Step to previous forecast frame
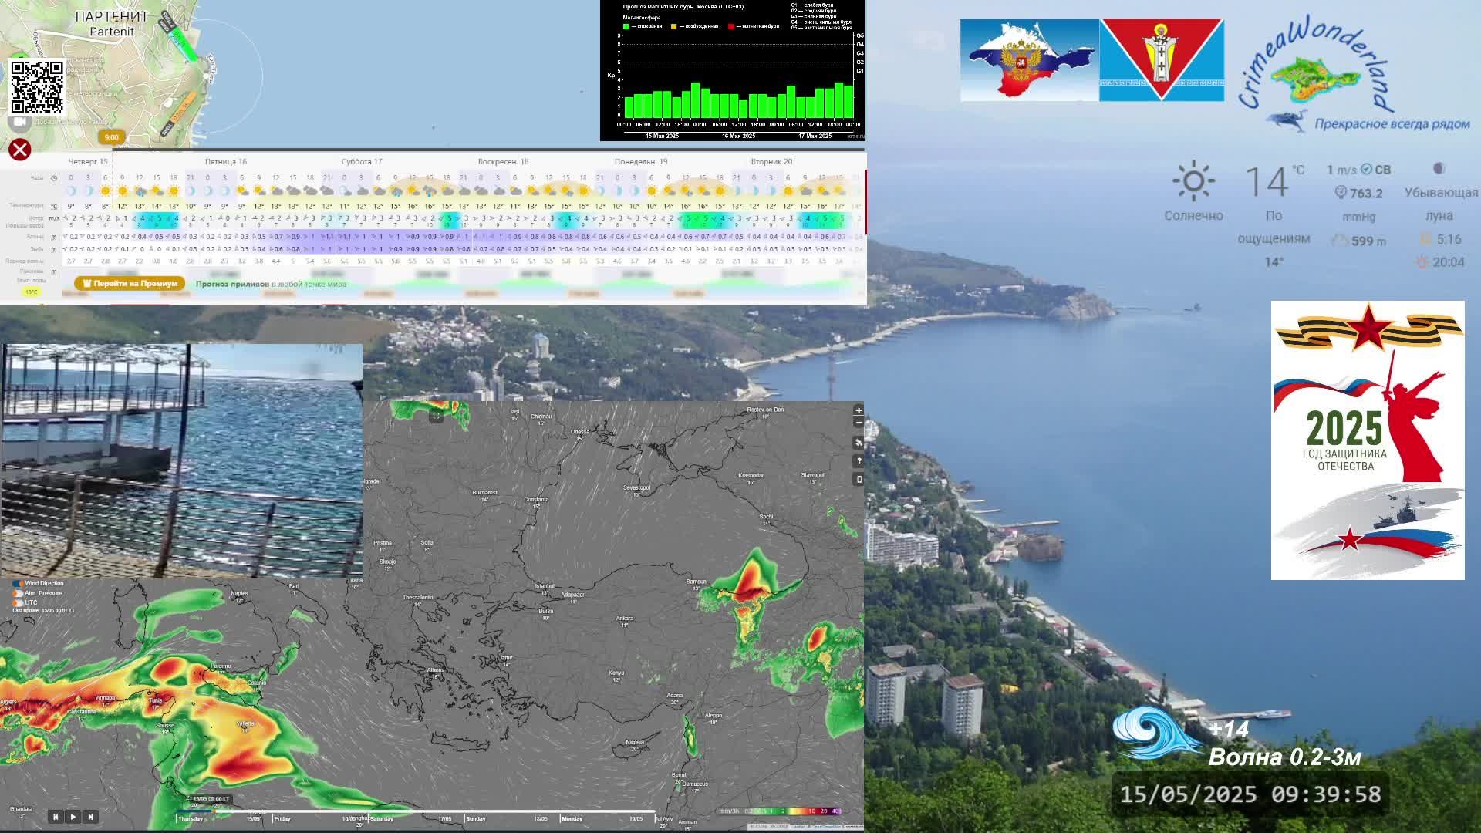The image size is (1481, 833). 56,816
